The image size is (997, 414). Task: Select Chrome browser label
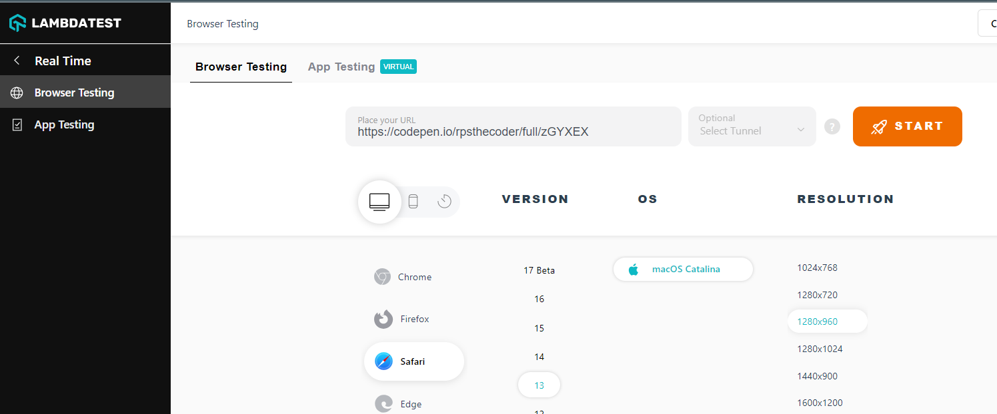[415, 277]
